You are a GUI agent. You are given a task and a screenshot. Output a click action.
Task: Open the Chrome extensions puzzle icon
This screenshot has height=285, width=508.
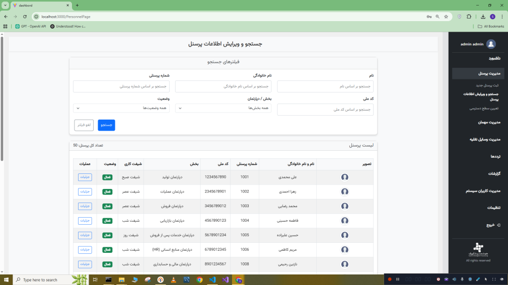pyautogui.click(x=469, y=17)
